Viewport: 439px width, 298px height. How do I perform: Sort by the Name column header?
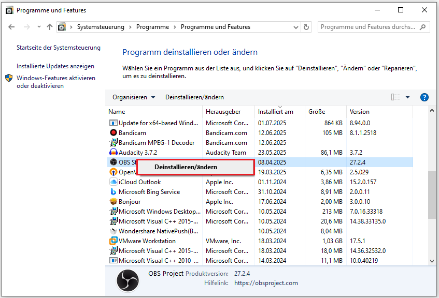click(154, 112)
